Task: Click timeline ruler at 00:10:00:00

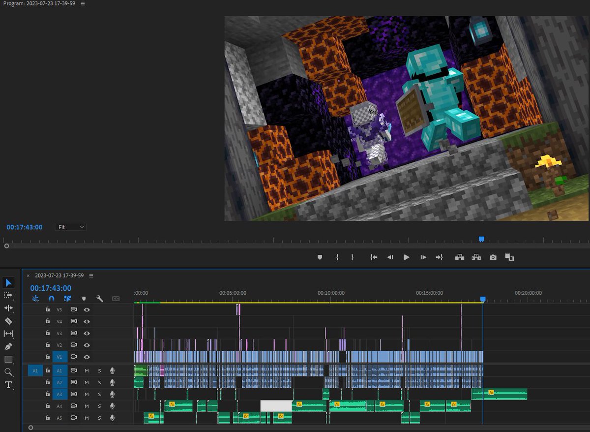Action: (x=331, y=293)
